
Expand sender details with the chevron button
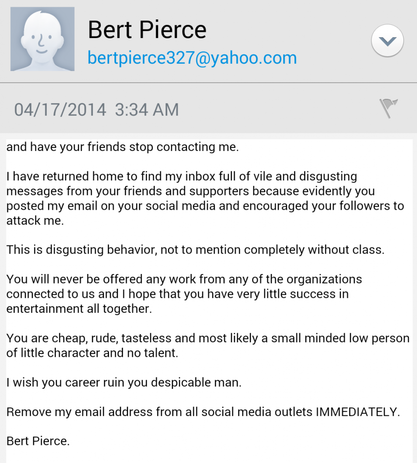388,41
